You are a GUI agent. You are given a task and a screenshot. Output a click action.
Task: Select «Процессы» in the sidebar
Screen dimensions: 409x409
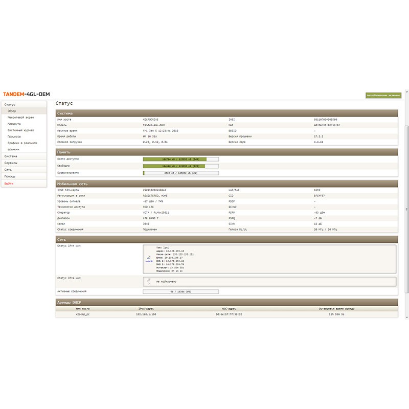[15, 137]
